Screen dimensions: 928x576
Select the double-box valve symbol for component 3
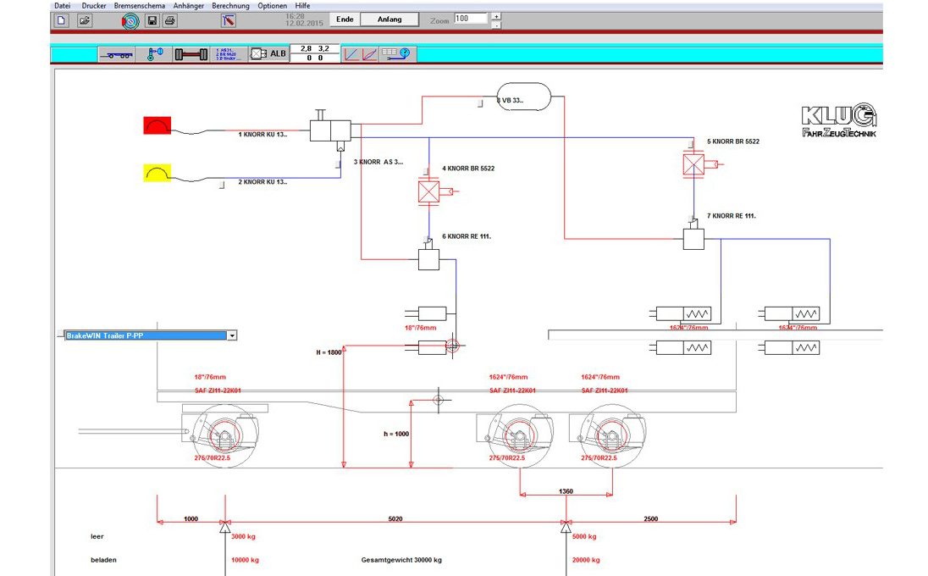click(330, 130)
